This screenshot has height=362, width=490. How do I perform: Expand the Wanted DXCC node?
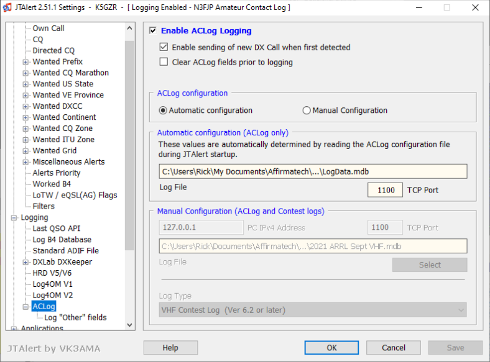pyautogui.click(x=25, y=106)
